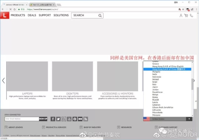This screenshot has width=199, height=140.
Task: Expand the Products & Services footer section
Action: (x=43, y=127)
